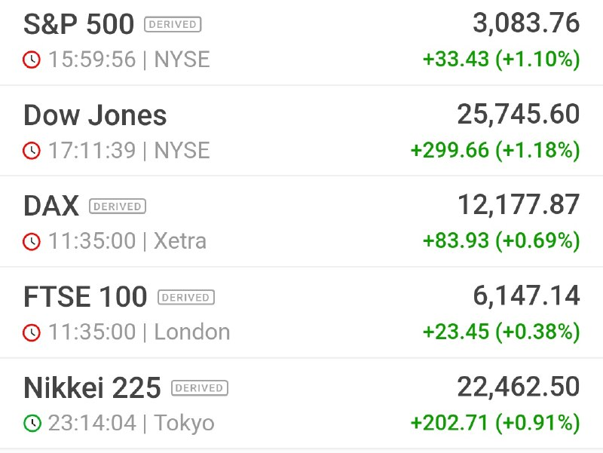Open the Nikkei 225 index title
The image size is (603, 453).
[x=92, y=387]
